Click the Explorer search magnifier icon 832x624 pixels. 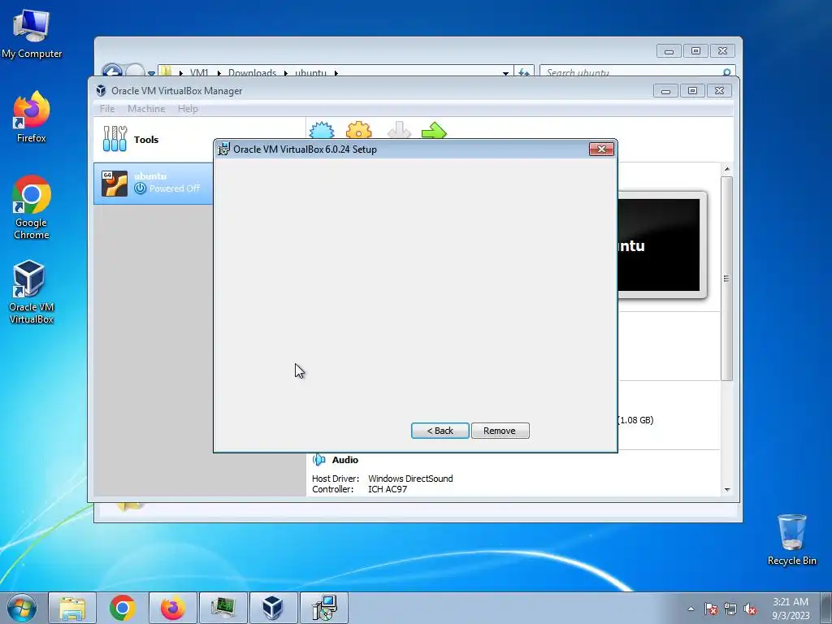(x=727, y=71)
